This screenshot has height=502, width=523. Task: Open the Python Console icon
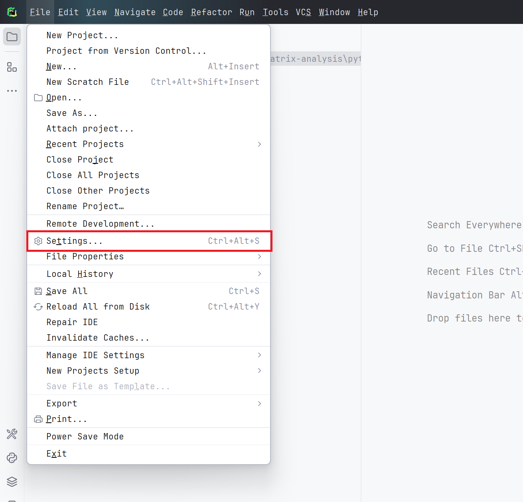point(12,458)
